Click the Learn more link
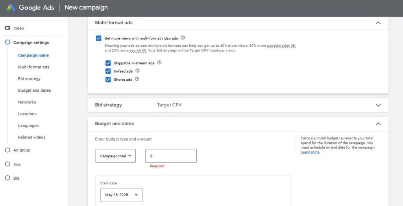Image resolution: width=403 pixels, height=206 pixels. tap(310, 152)
